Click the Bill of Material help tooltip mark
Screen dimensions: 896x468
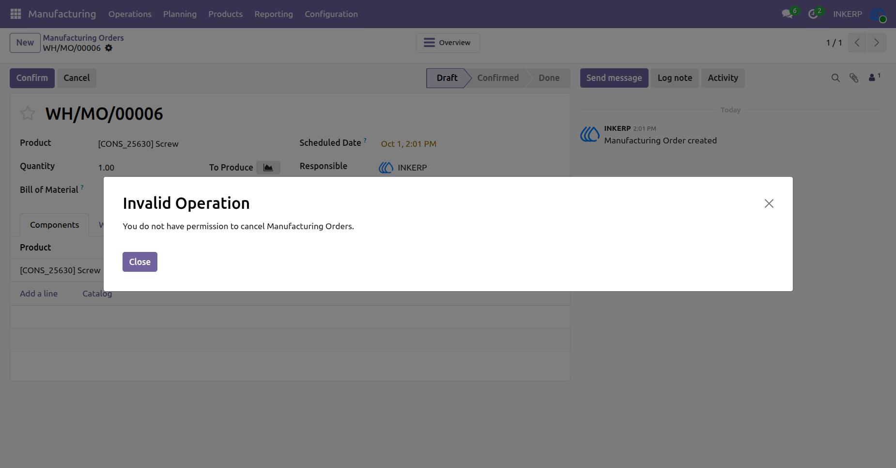coord(82,187)
